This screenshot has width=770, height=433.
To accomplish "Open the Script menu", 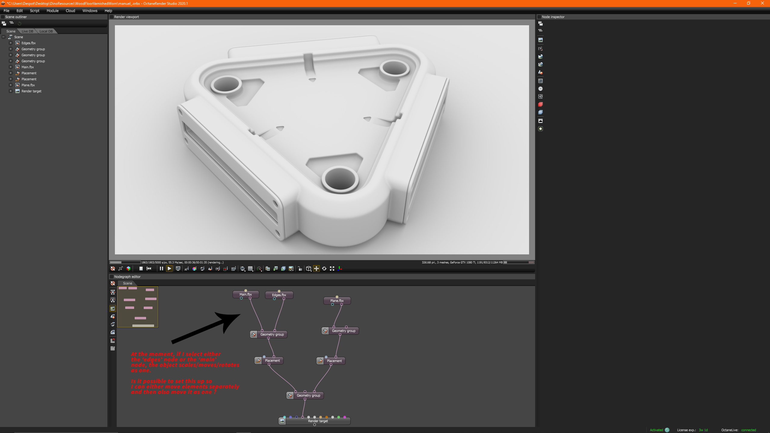I will (35, 11).
